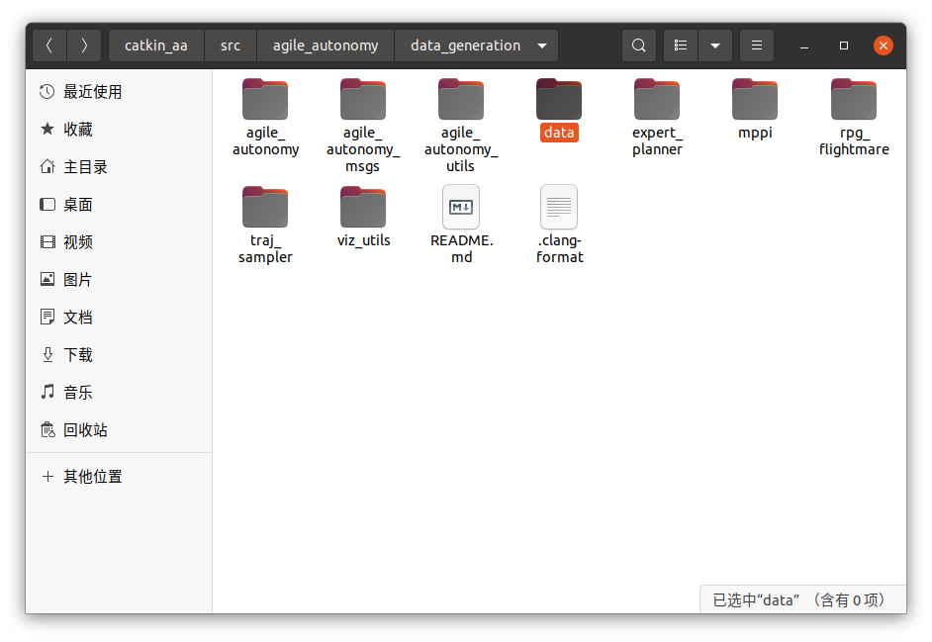Select the traj_sampler folder icon

pos(265,207)
